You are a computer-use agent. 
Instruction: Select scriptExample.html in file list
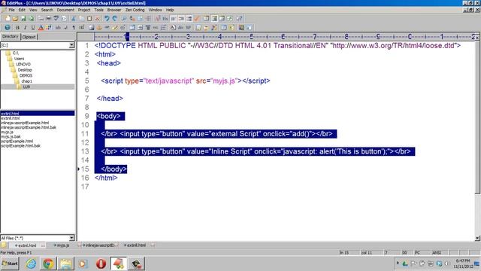[x=17, y=141]
